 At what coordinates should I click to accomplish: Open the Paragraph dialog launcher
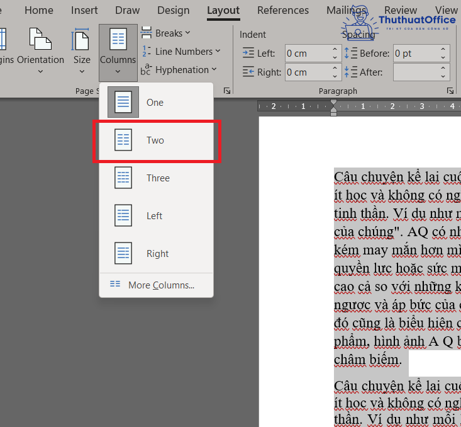450,91
